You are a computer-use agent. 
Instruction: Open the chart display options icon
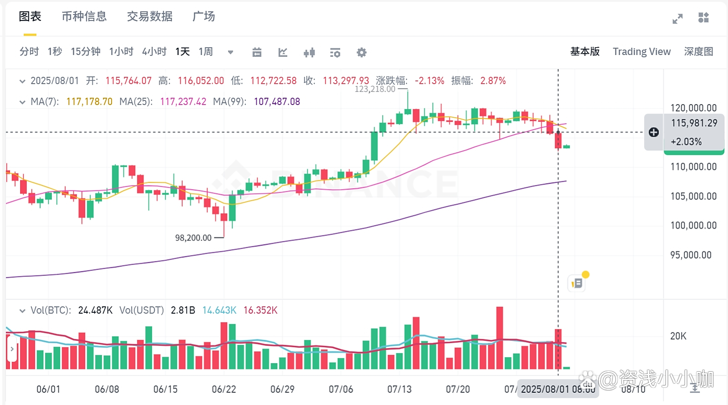coord(335,52)
